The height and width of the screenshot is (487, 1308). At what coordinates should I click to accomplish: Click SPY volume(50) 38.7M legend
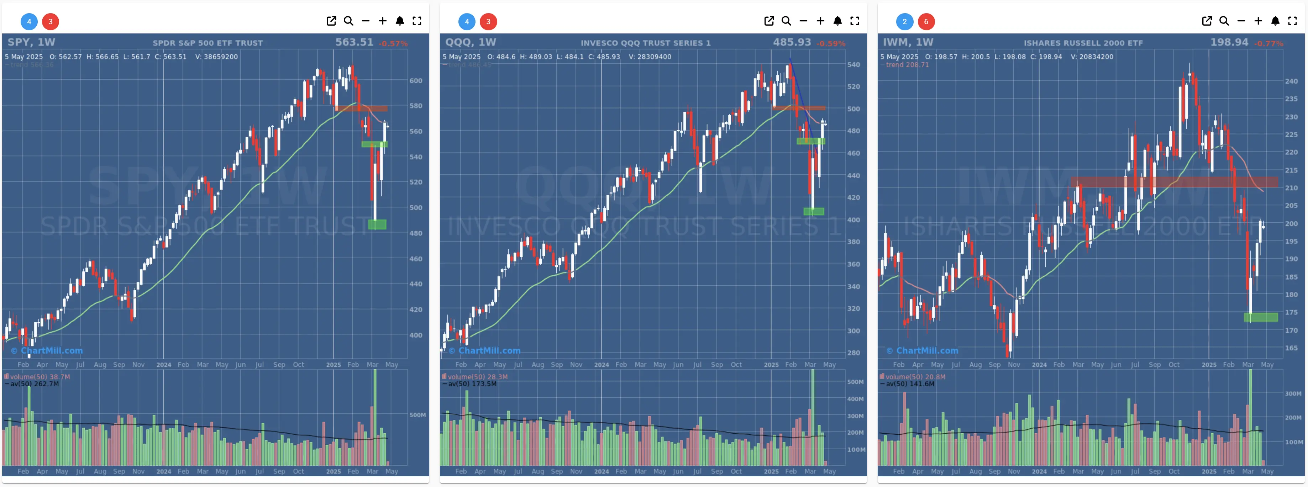tap(37, 377)
